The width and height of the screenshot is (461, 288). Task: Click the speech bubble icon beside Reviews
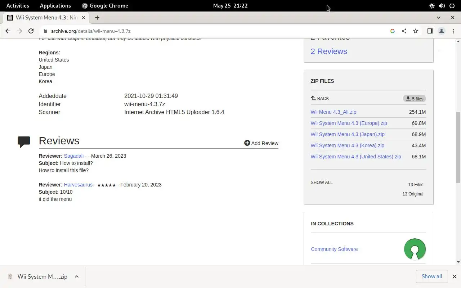(x=24, y=142)
